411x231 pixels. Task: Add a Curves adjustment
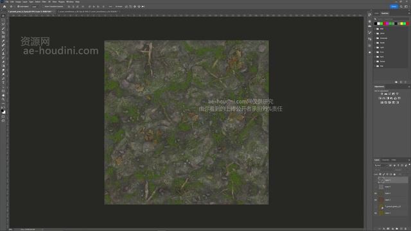[x=390, y=94]
